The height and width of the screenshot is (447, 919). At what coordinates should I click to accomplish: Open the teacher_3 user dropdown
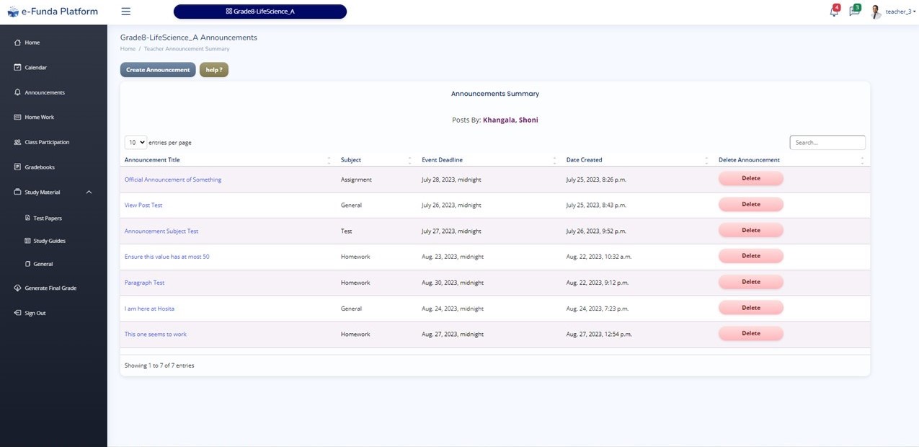[x=900, y=12]
